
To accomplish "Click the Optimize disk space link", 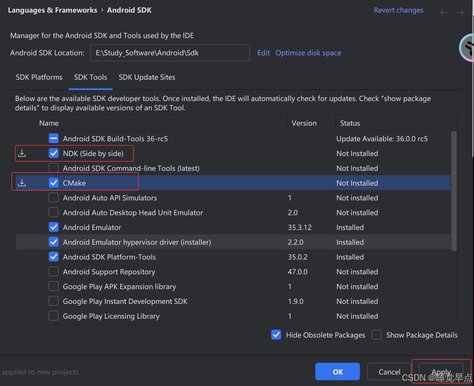I will [308, 53].
